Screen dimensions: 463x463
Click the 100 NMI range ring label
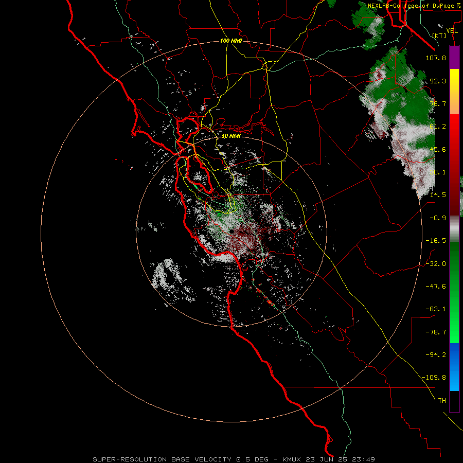[x=231, y=41]
